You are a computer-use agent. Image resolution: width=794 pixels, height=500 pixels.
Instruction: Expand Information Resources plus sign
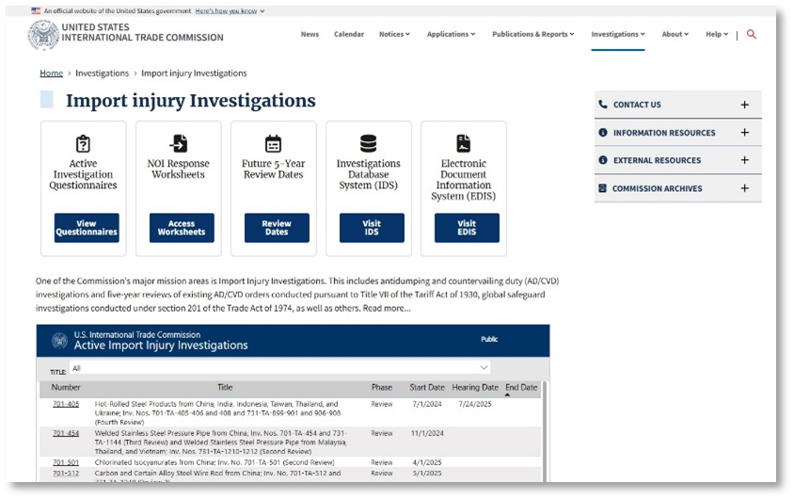pyautogui.click(x=744, y=132)
